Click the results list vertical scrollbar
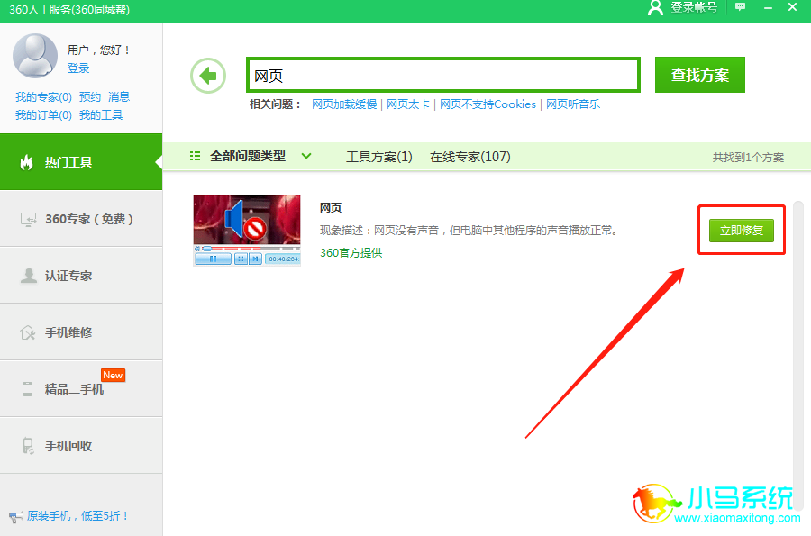 [798, 357]
